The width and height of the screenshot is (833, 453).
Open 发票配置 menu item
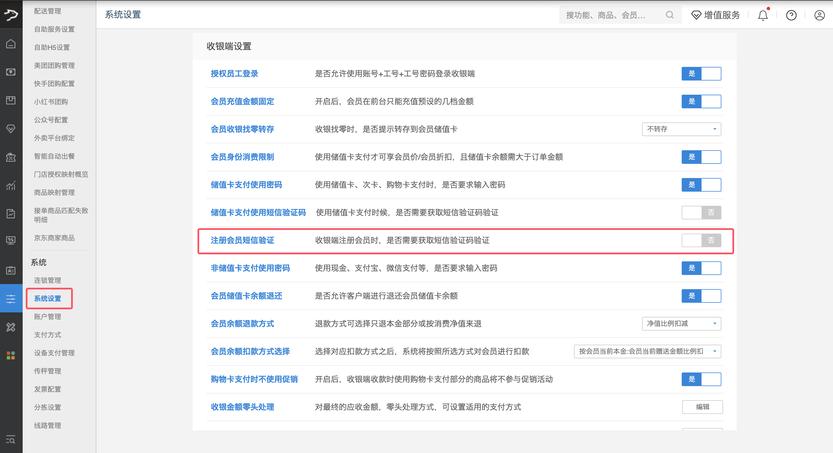pos(48,389)
